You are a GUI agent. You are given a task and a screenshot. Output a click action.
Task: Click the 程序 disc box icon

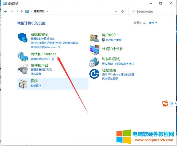click(23, 84)
